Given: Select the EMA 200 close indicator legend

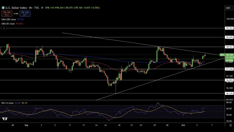Looking at the screenshot, I should click(9, 19).
